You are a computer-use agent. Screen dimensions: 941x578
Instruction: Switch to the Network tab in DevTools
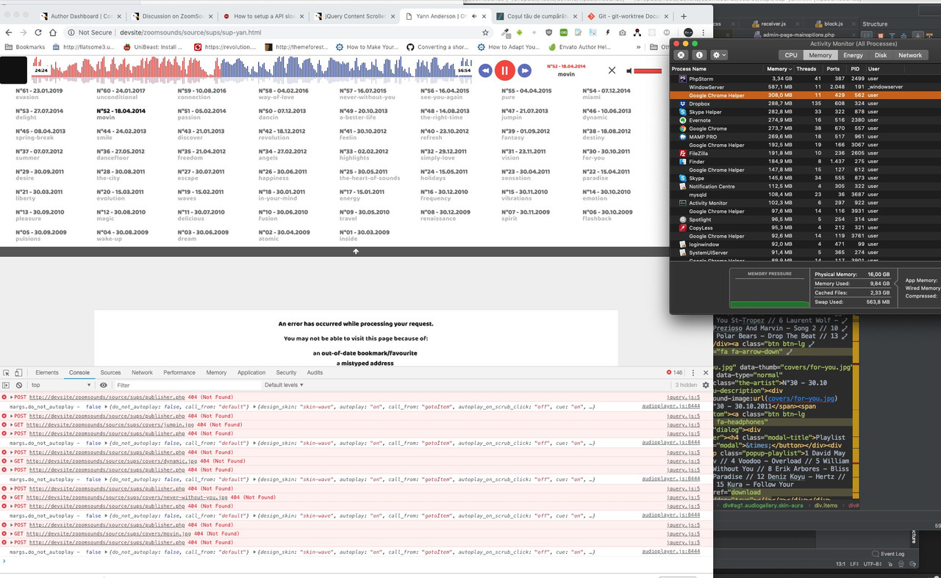tap(142, 373)
